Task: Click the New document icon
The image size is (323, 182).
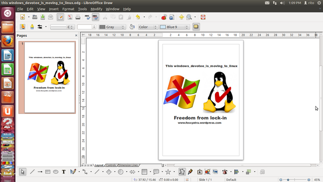Action: pos(22,17)
